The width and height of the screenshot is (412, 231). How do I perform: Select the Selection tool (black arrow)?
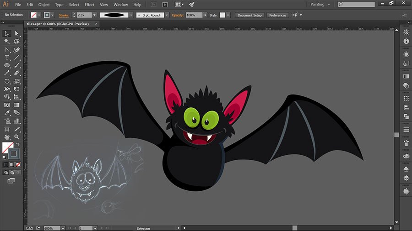pos(7,33)
